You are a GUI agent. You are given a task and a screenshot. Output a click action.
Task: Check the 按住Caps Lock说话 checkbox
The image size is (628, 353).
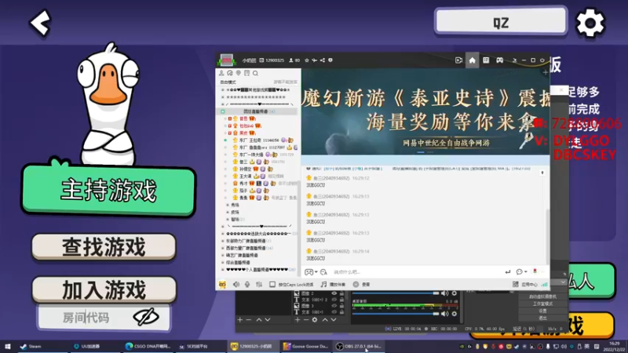click(x=272, y=284)
